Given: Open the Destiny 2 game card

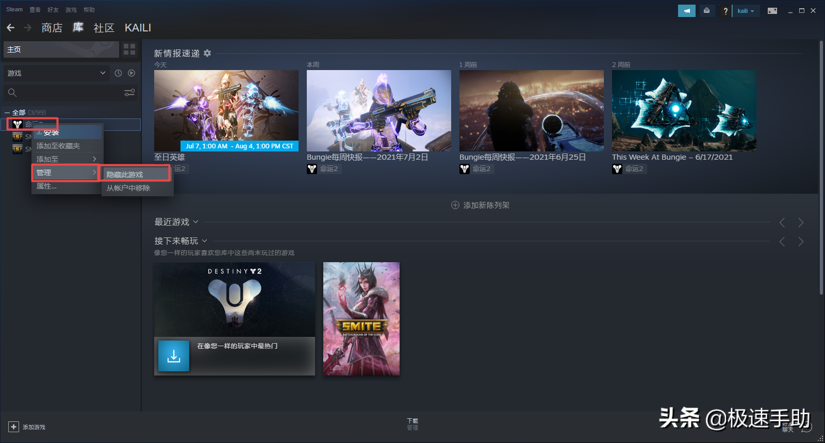Looking at the screenshot, I should pyautogui.click(x=235, y=319).
